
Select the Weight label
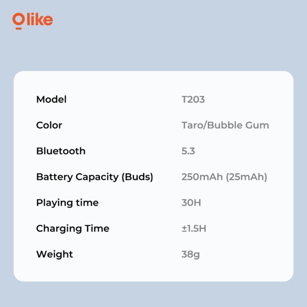point(55,254)
